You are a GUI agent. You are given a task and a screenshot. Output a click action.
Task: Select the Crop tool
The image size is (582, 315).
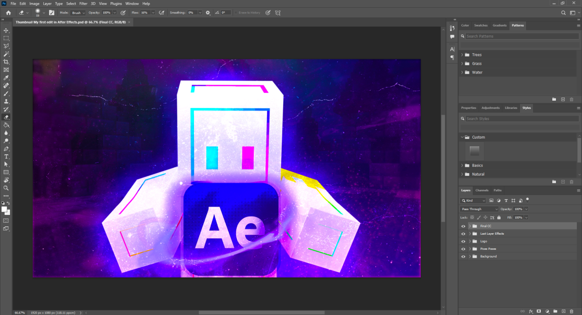coord(6,62)
